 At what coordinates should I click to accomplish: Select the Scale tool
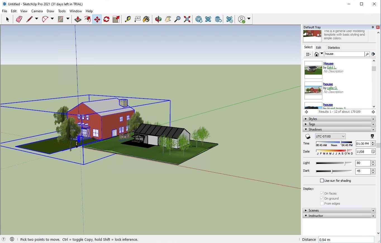coord(116,19)
